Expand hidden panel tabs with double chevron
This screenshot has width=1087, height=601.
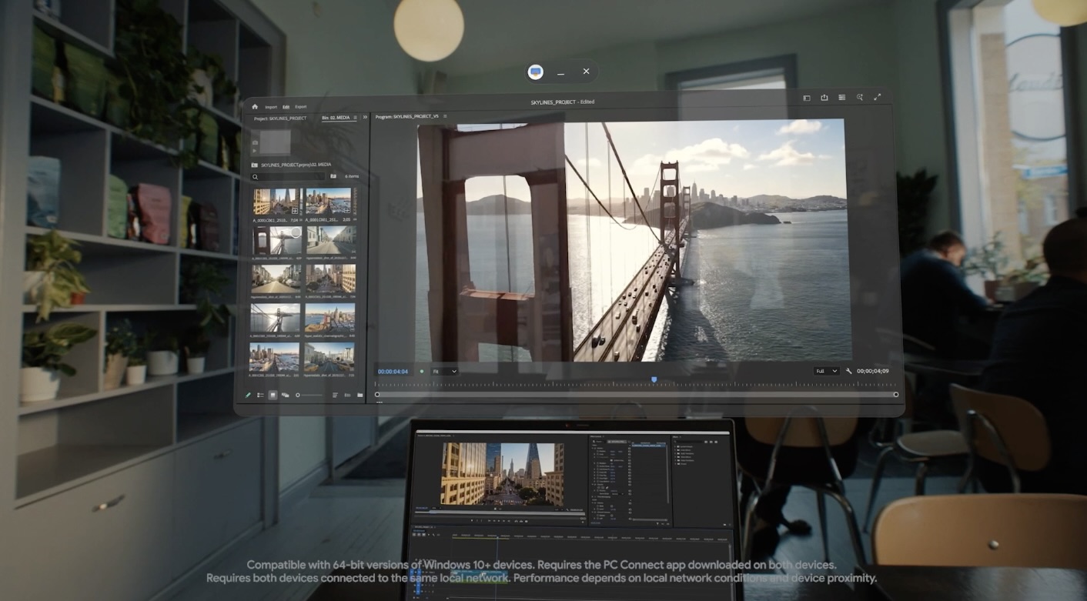click(365, 118)
